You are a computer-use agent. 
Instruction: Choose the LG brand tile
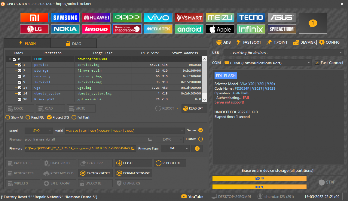pyautogui.click(x=34, y=29)
